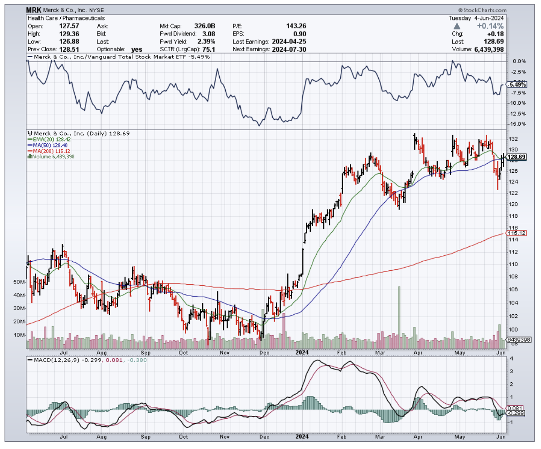Click the 6439398 volume tag on right axis
541x449 pixels.
[518, 339]
